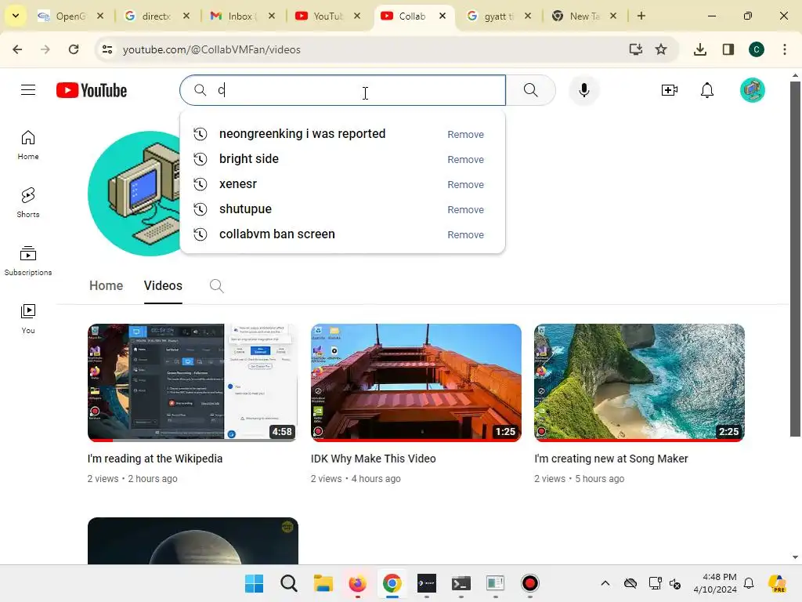Open Windows taskbar search

point(288,583)
